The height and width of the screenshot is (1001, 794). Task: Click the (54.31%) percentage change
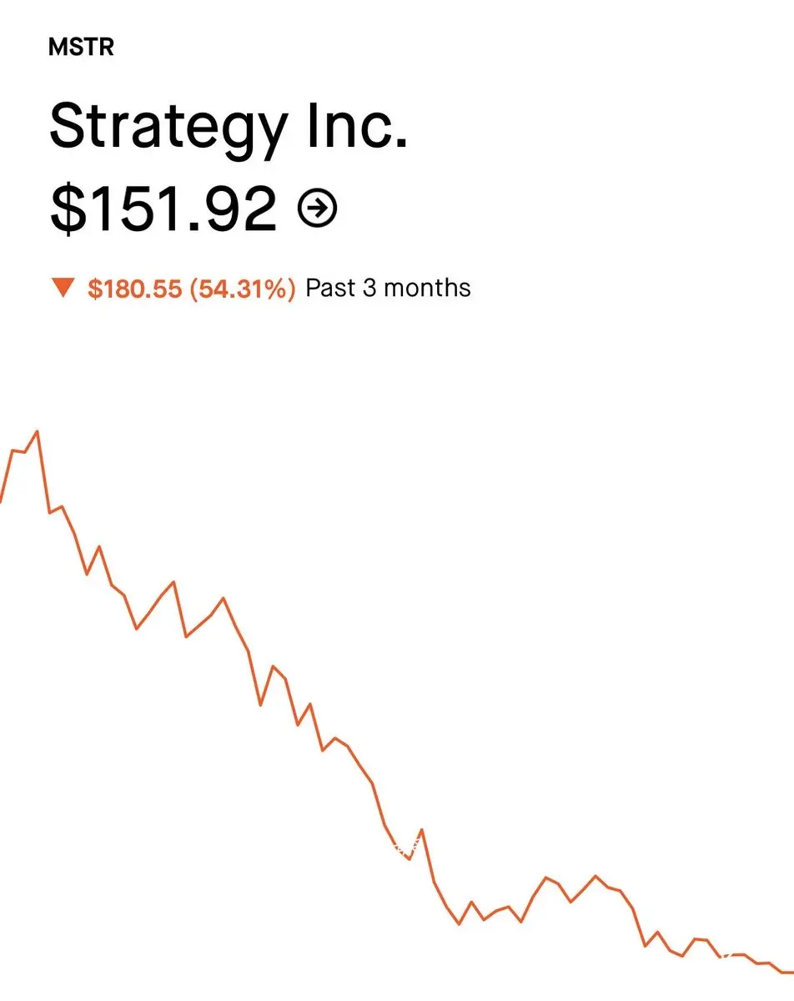point(243,289)
